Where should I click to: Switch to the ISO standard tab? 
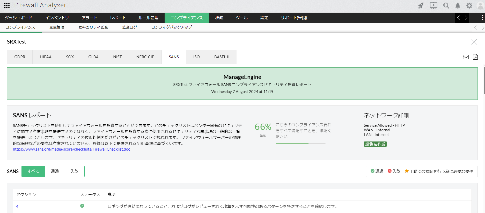[196, 57]
